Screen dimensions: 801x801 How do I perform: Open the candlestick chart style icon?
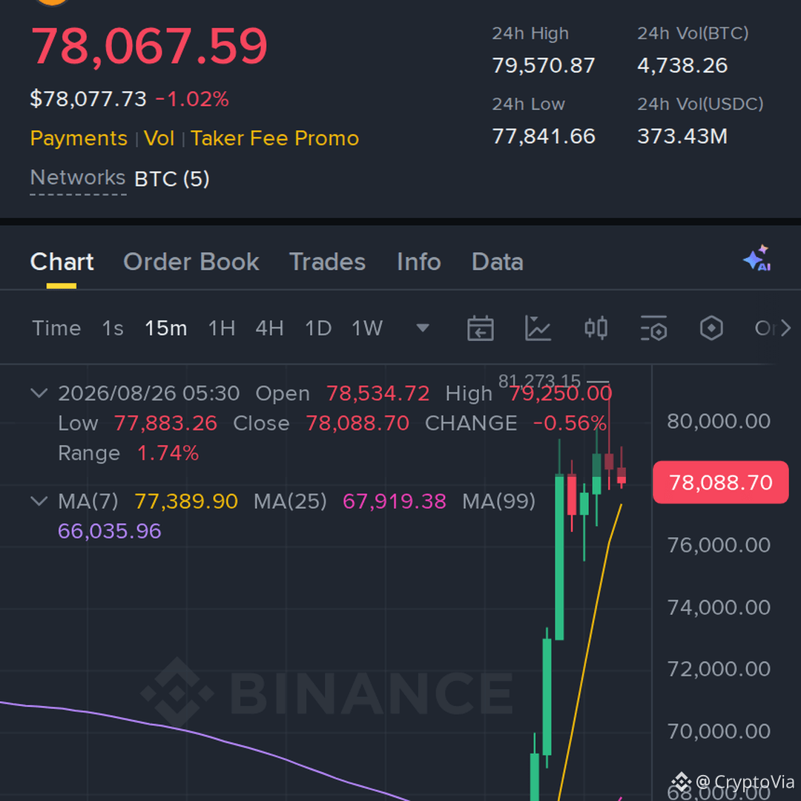(x=596, y=328)
